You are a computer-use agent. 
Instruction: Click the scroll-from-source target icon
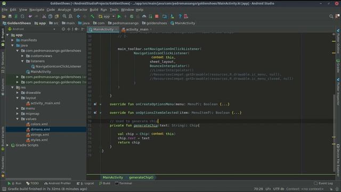63,29
